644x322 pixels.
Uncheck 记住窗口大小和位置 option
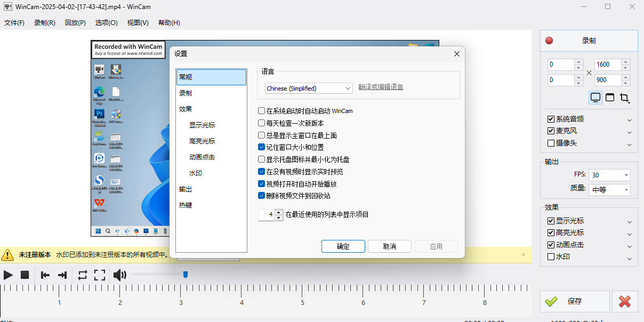262,147
